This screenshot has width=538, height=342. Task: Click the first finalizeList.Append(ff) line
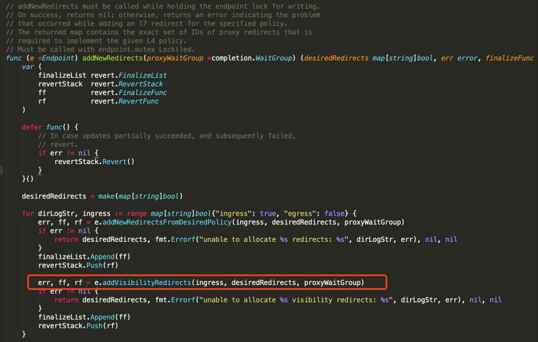coord(84,257)
